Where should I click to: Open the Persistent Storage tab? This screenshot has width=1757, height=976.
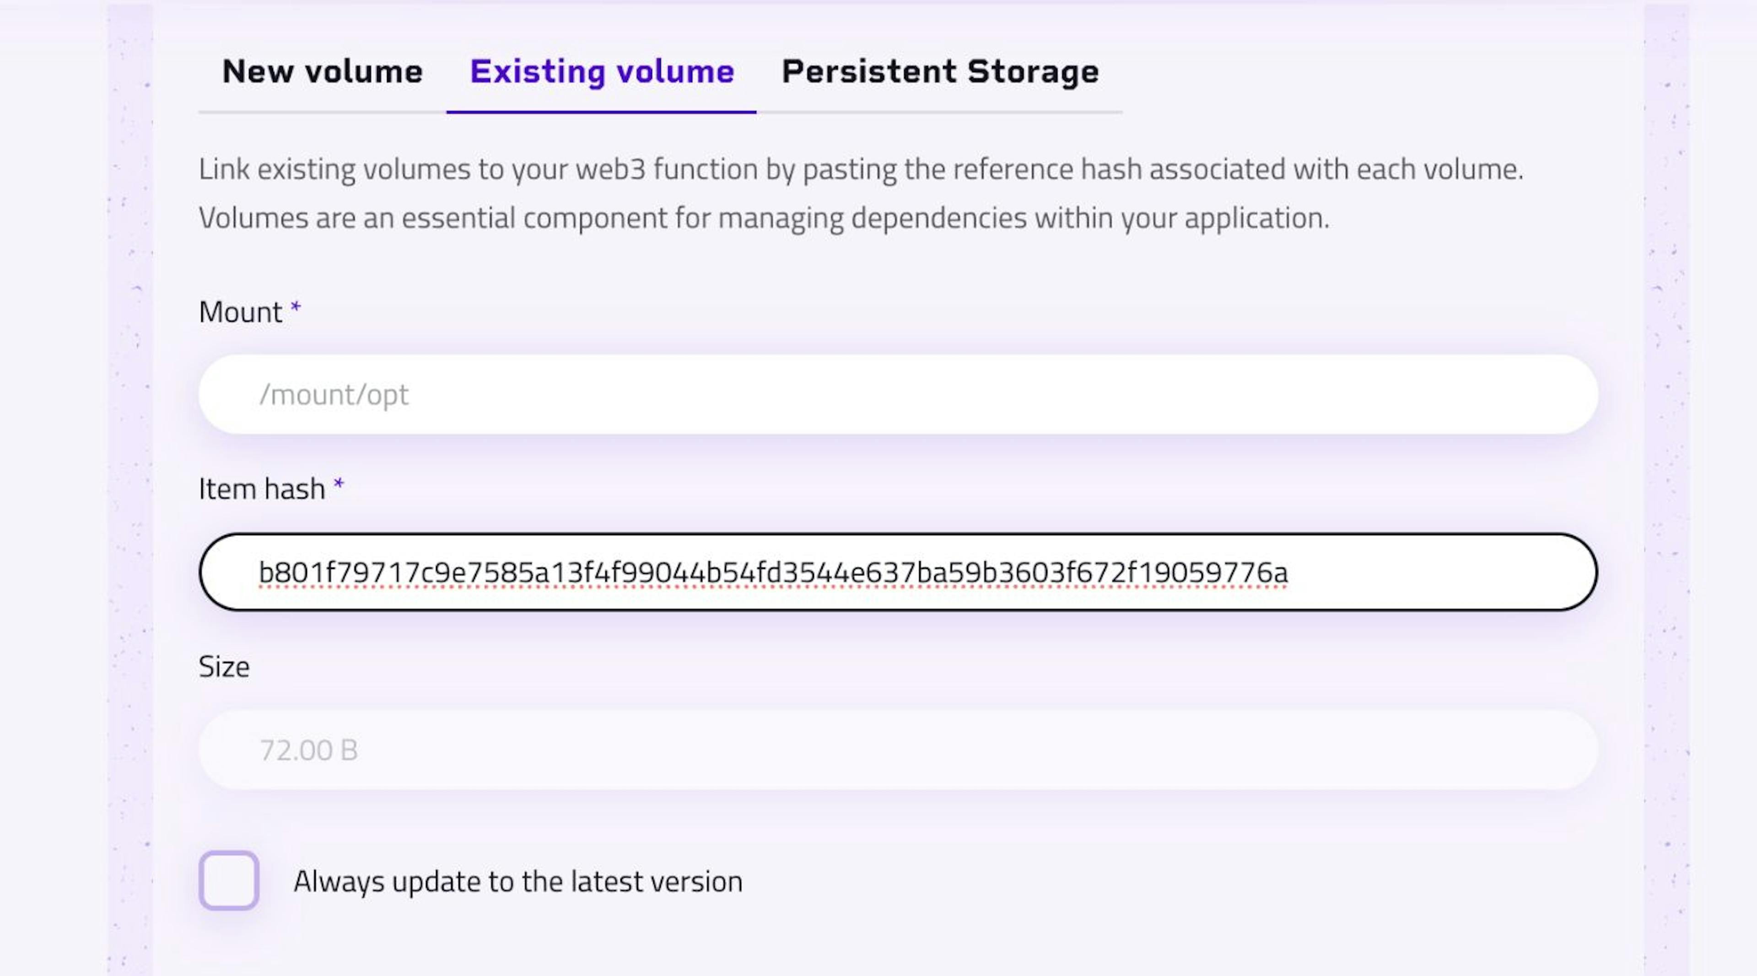[x=940, y=71]
